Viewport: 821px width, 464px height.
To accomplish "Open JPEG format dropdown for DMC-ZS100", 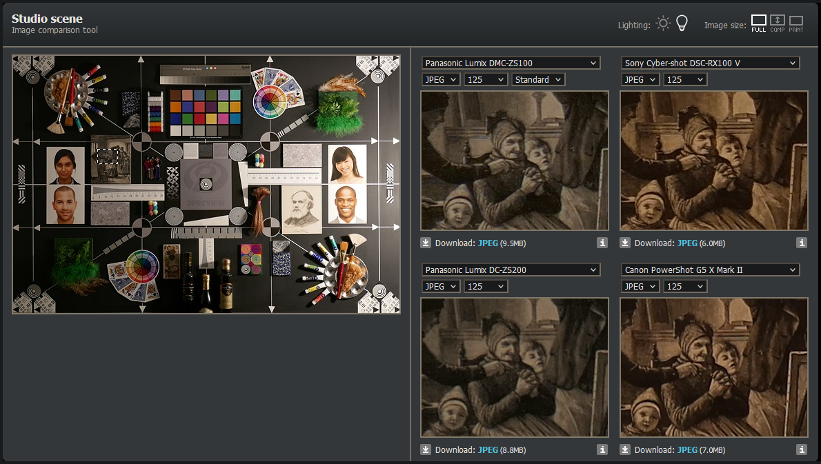I will coord(441,79).
